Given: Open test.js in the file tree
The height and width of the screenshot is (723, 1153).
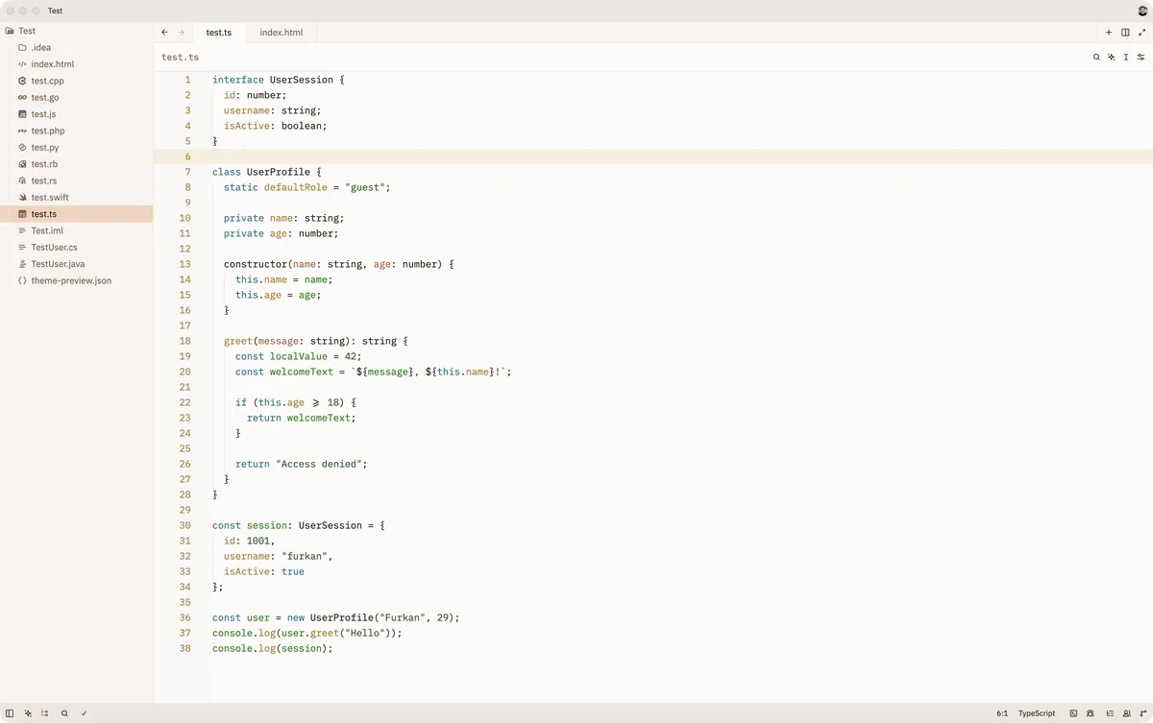Looking at the screenshot, I should point(77,114).
